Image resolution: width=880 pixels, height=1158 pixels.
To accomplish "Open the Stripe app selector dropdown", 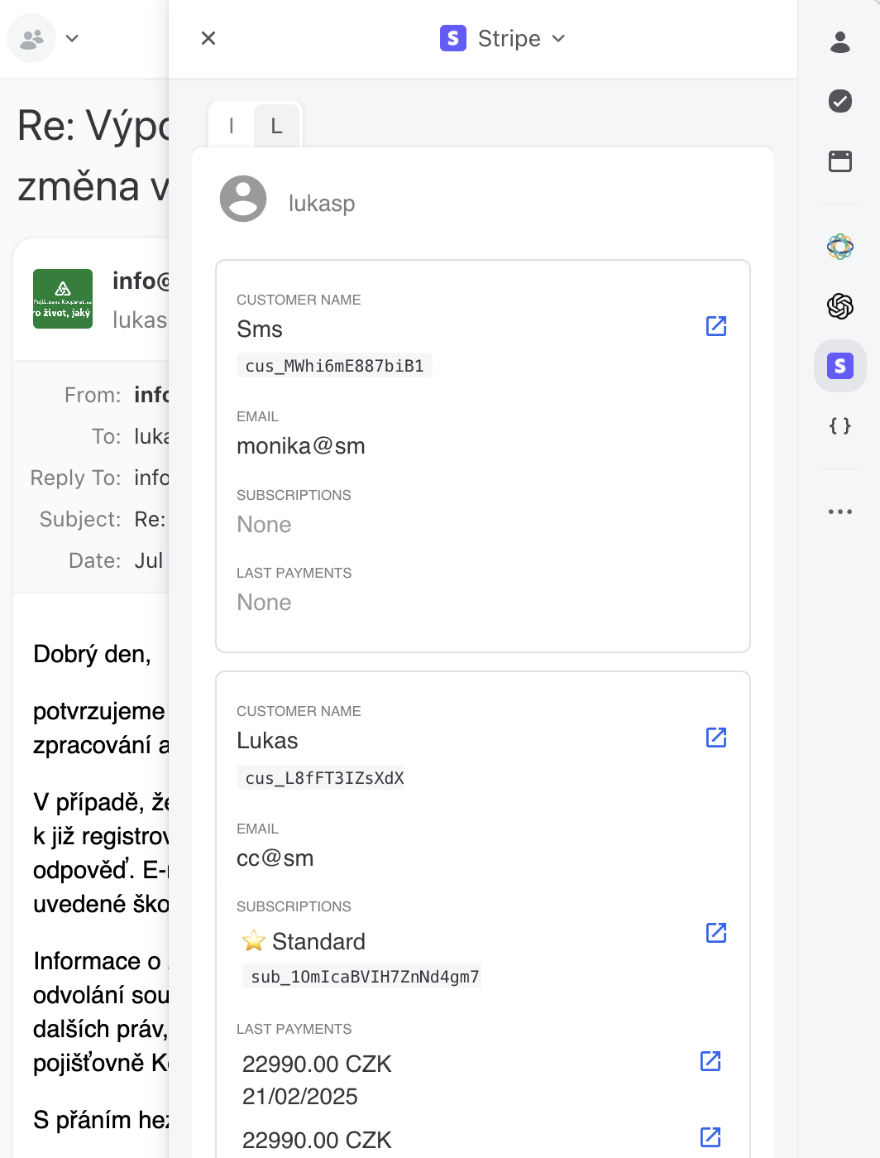I will [x=503, y=38].
